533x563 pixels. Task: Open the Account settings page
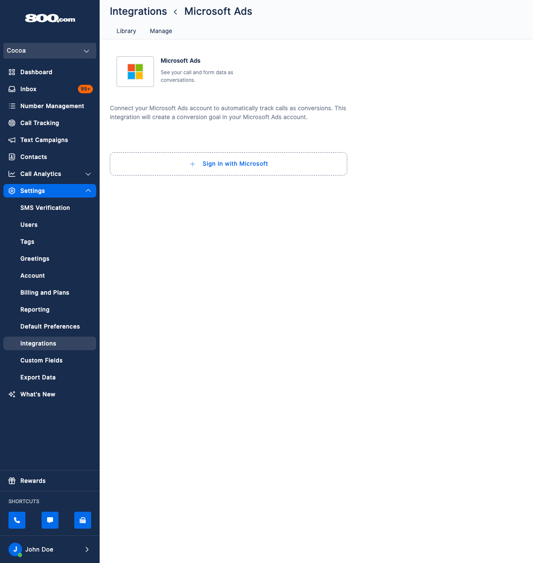(50, 276)
